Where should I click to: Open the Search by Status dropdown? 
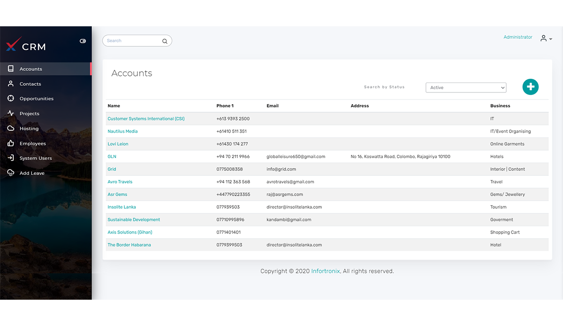tap(465, 88)
